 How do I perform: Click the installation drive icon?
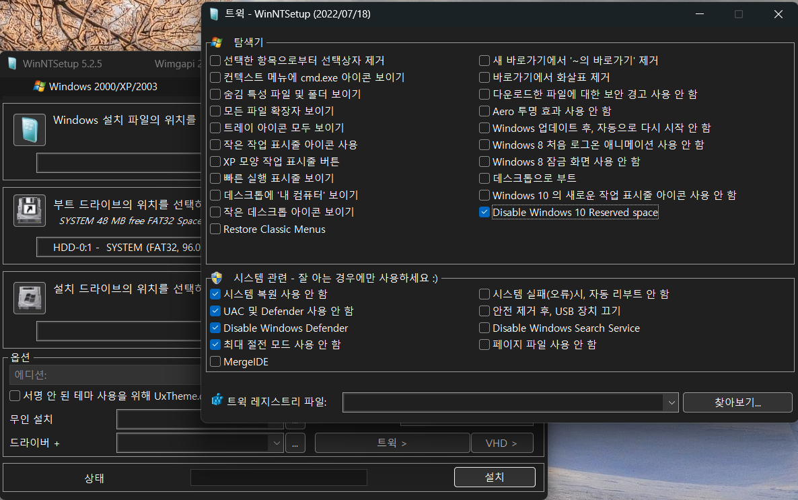[30, 298]
